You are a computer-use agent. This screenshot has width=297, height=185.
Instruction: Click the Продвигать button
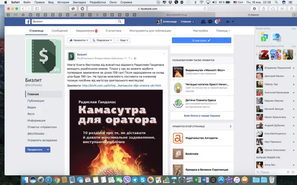coord(35,150)
